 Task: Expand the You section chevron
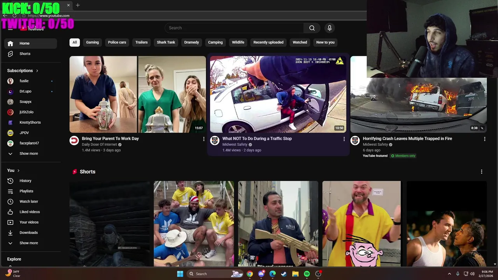coord(18,171)
